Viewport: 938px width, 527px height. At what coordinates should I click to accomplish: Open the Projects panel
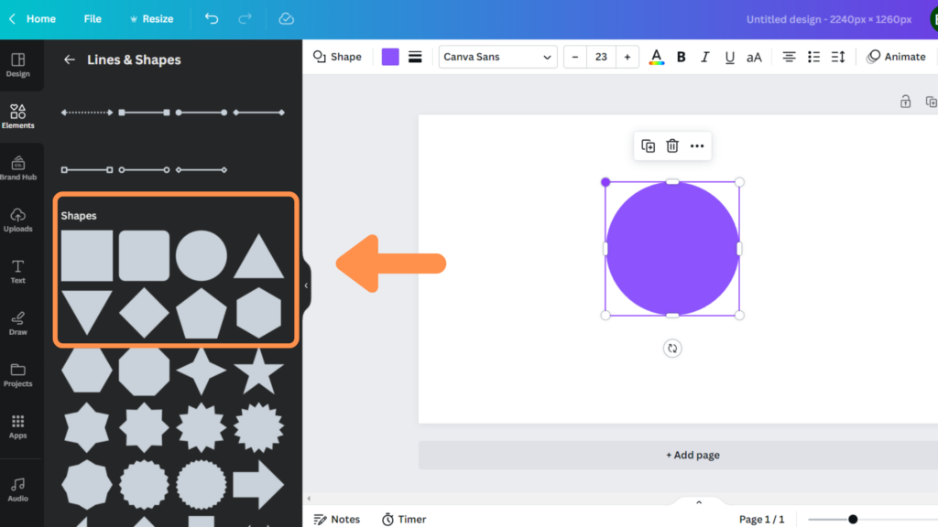(x=18, y=375)
